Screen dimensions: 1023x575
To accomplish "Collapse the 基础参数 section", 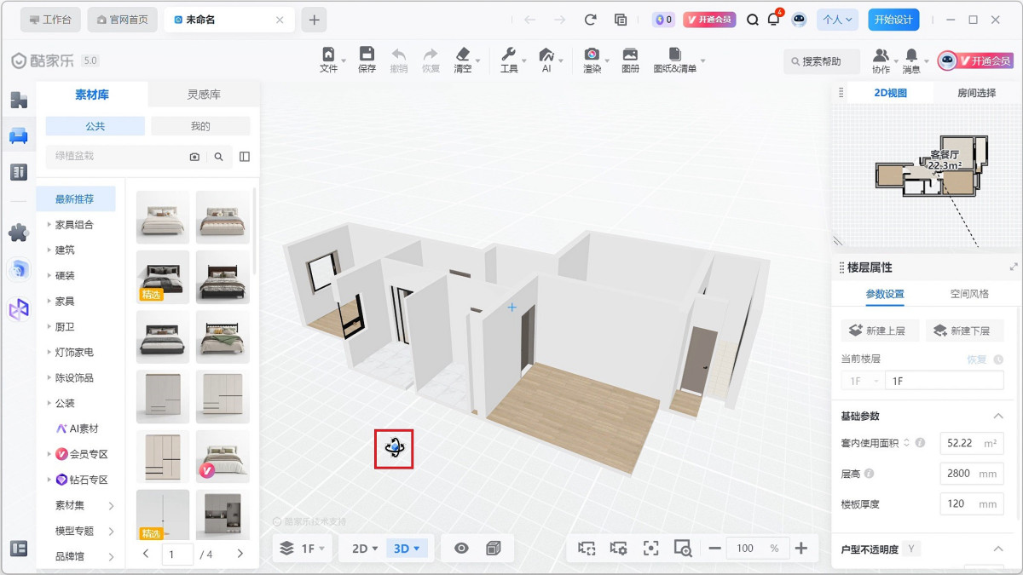I will 998,416.
